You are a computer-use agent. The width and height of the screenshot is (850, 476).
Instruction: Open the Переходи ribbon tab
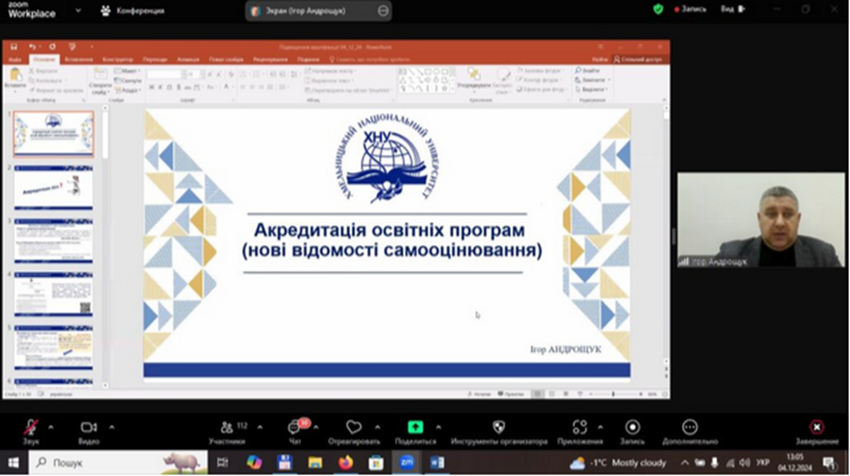155,59
